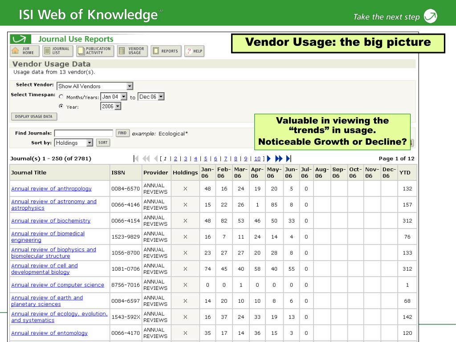Go to next page arrow

(x=269, y=159)
